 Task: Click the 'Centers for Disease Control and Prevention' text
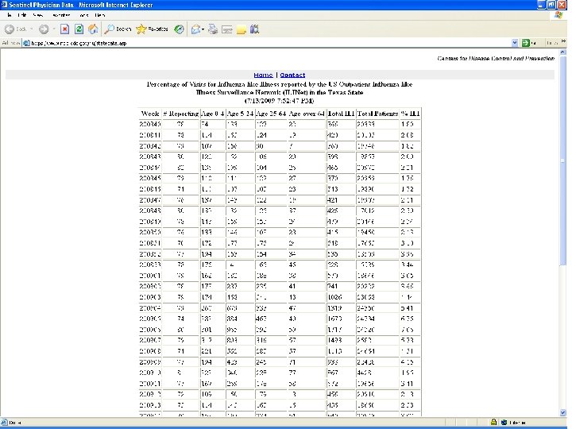click(496, 58)
